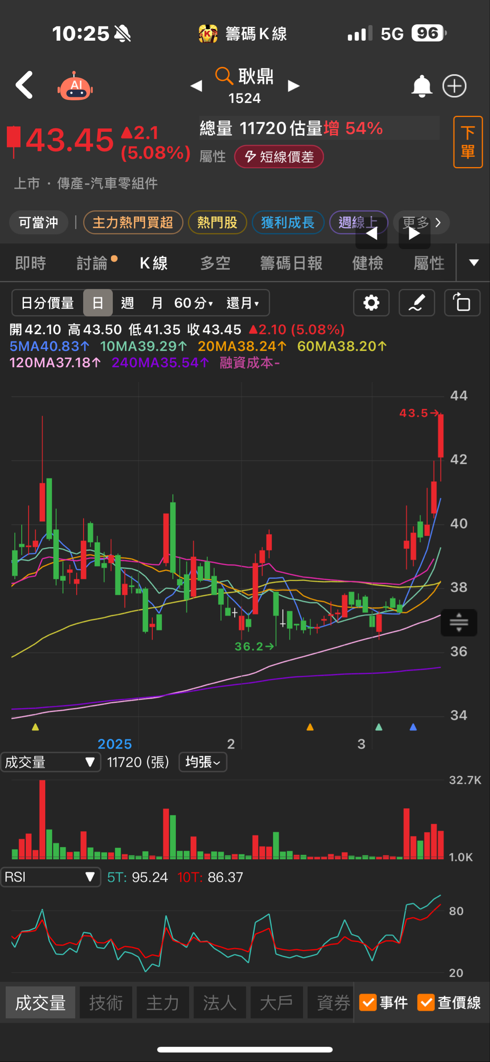Select the 月 monthly period
This screenshot has height=1062, width=490.
tap(157, 303)
